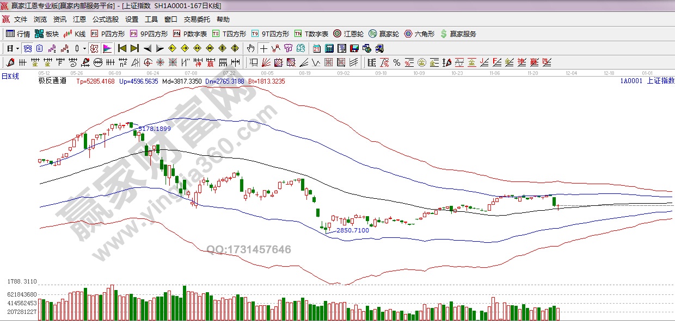
Task: Select the hand pan tool
Action: 250,48
